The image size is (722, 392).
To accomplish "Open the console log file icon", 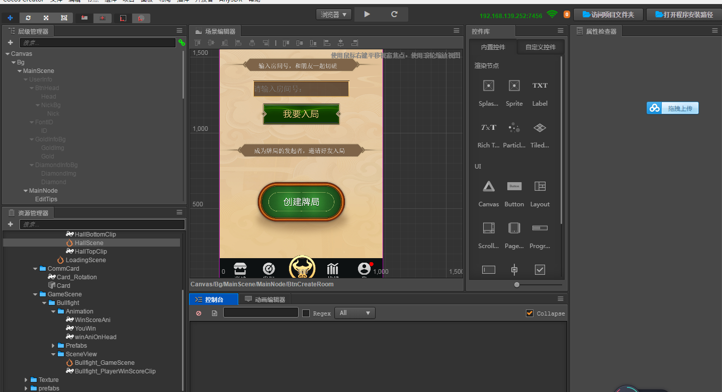I will (215, 313).
